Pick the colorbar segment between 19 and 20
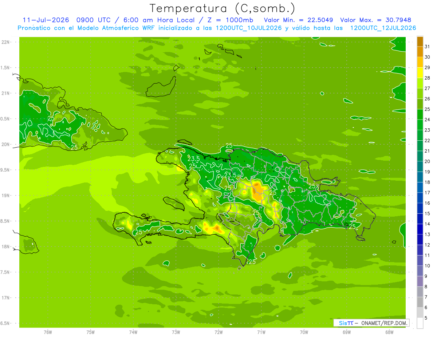This screenshot has height=337, width=437. [x=420, y=167]
